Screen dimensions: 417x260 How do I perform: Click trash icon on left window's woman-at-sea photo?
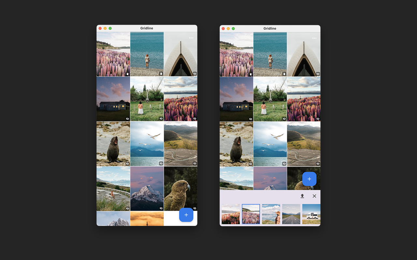coord(161,74)
